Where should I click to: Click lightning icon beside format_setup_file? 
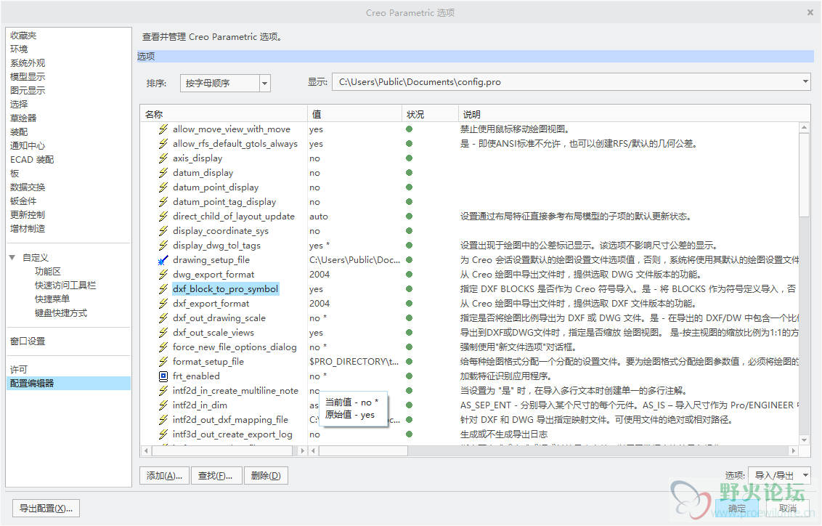point(163,361)
